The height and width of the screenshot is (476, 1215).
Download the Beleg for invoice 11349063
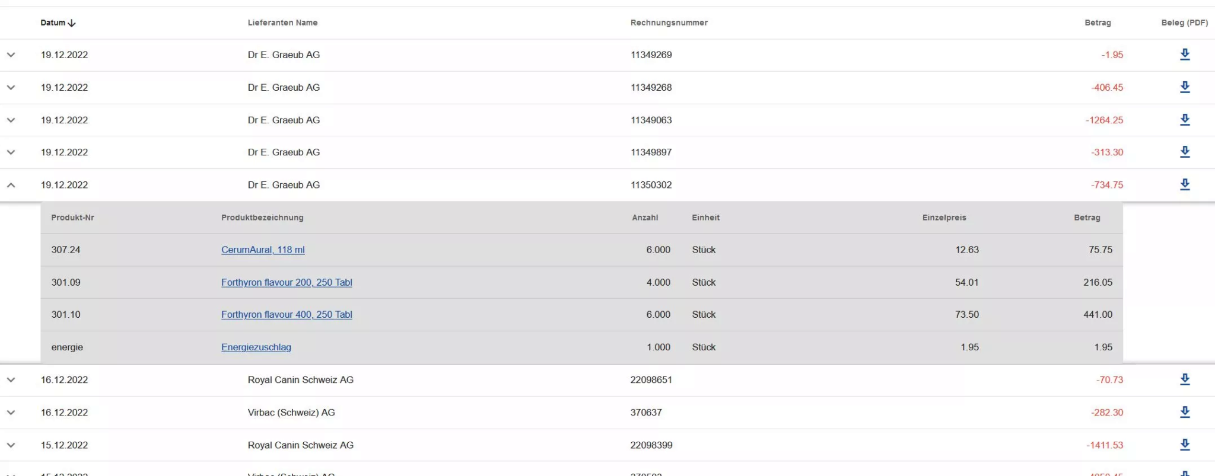pos(1184,119)
